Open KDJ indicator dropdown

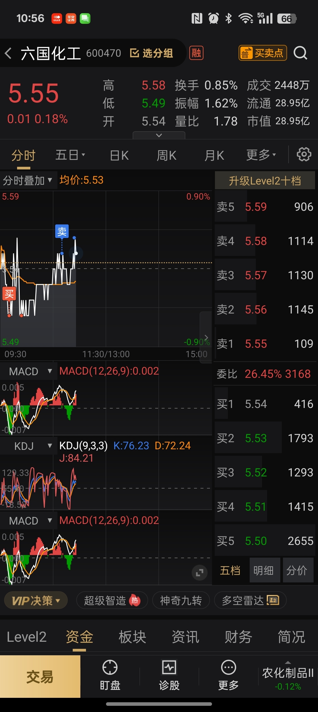coord(28,446)
